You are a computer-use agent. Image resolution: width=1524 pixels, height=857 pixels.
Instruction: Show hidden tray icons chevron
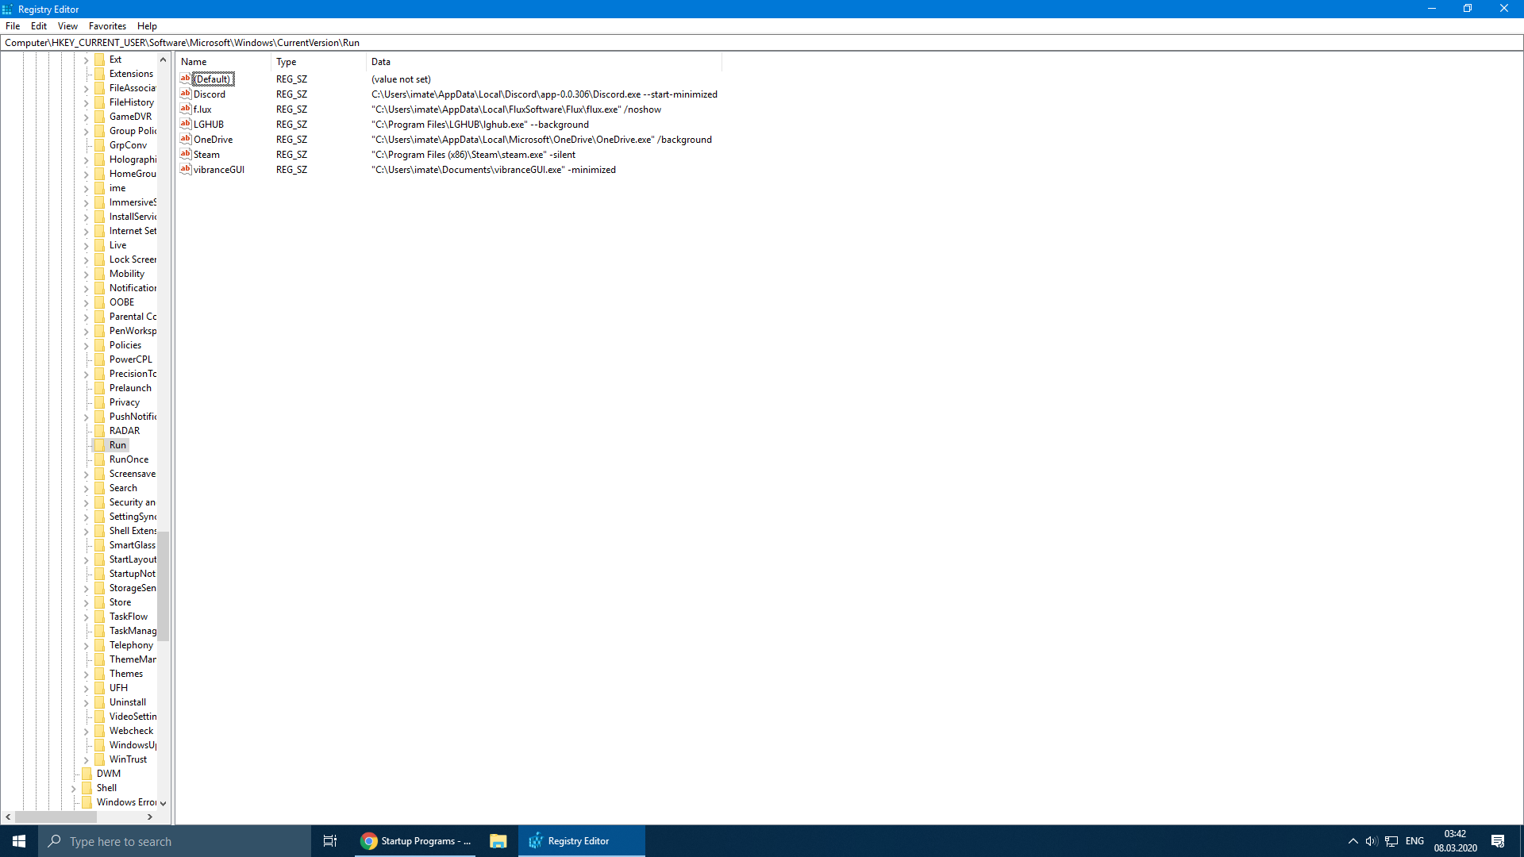[x=1353, y=841]
